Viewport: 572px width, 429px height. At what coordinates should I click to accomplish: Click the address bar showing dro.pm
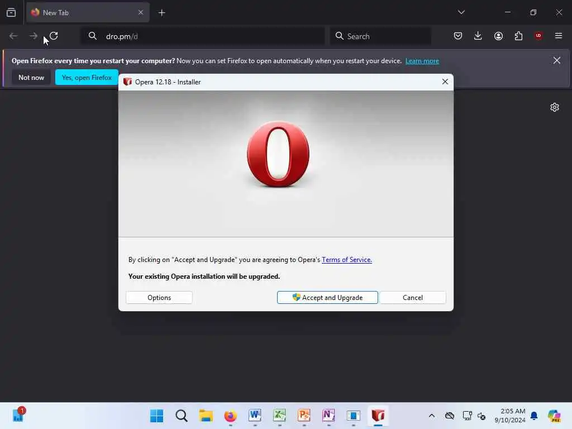coord(203,36)
